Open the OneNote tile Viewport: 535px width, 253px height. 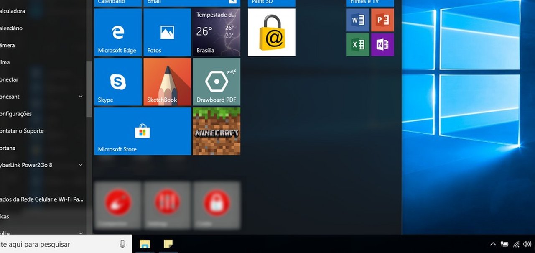(382, 45)
